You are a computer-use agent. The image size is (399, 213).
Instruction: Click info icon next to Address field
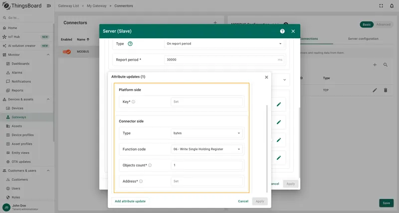pyautogui.click(x=141, y=181)
